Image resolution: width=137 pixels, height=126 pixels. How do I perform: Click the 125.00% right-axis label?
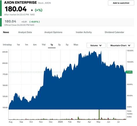tap(130, 51)
